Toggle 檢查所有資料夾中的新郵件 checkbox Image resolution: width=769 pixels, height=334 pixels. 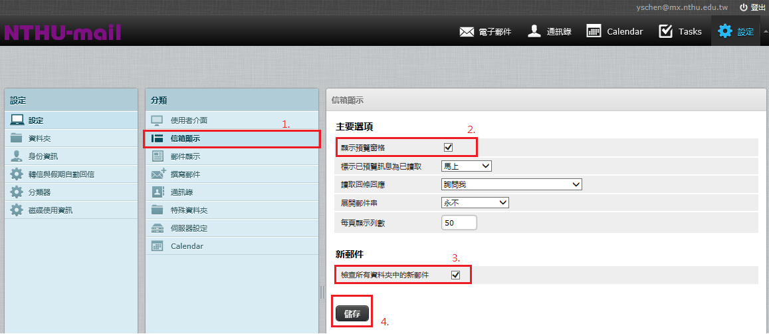coord(456,275)
